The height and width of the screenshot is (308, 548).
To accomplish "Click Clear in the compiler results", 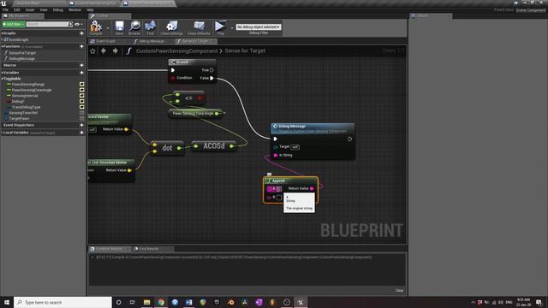I will point(399,291).
